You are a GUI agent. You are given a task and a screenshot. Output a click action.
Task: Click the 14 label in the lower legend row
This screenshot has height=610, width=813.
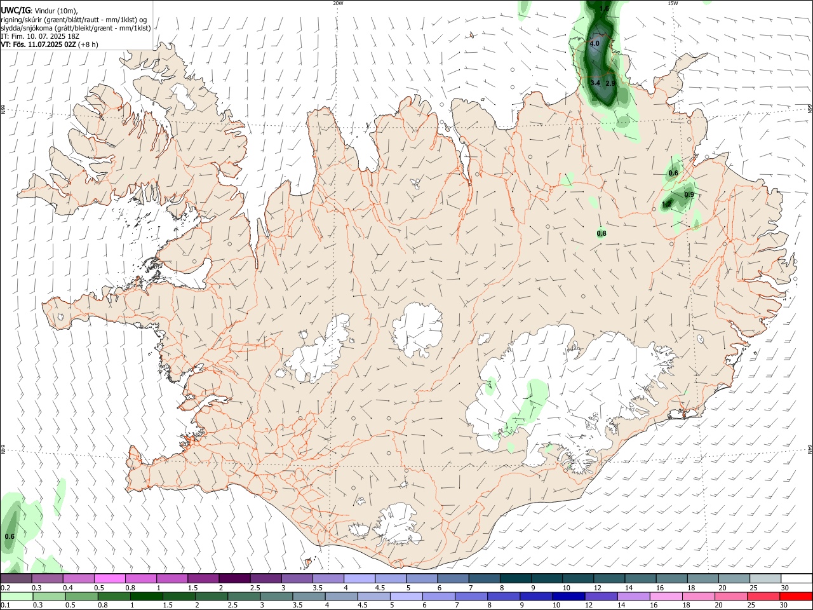621,605
